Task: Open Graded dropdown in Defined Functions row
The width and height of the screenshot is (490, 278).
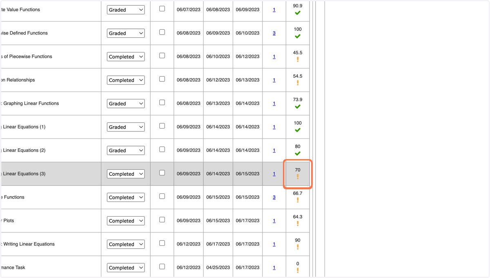Action: [x=126, y=33]
